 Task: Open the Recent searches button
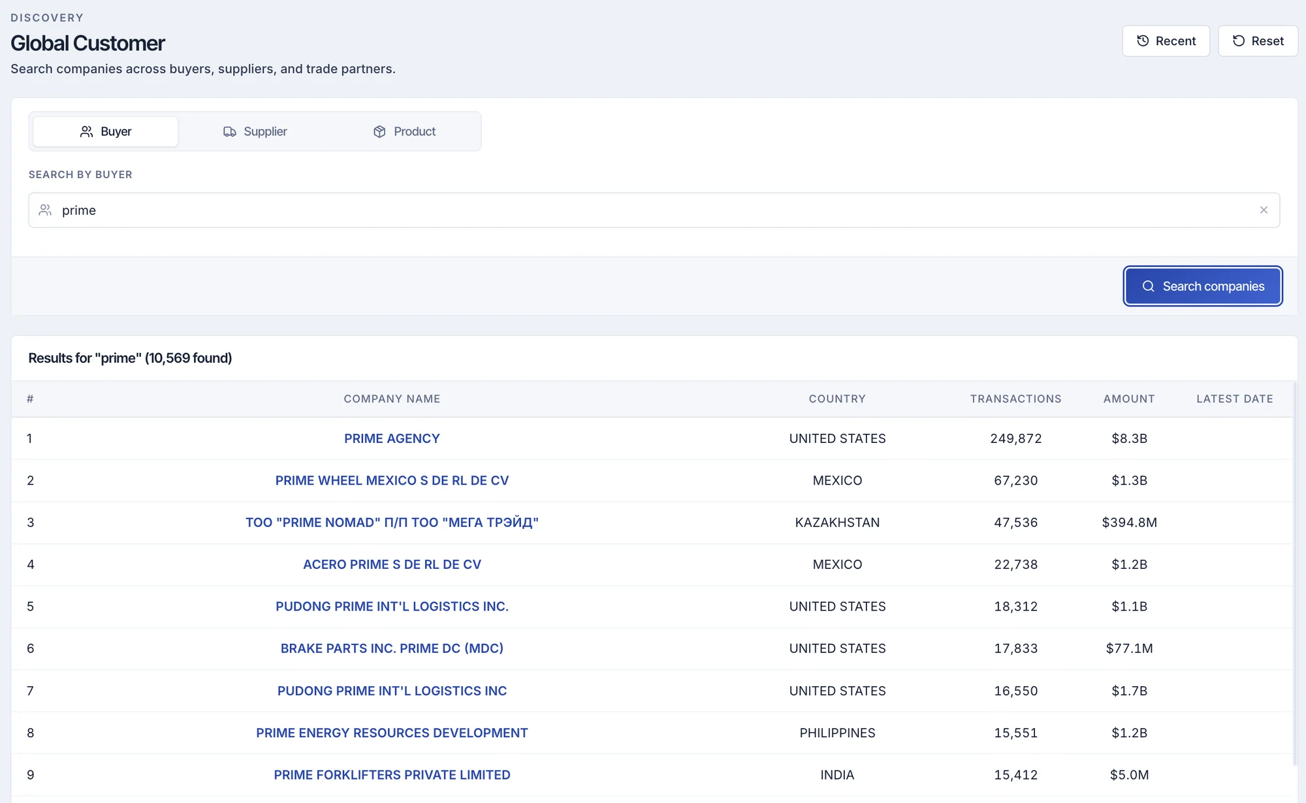[1166, 41]
